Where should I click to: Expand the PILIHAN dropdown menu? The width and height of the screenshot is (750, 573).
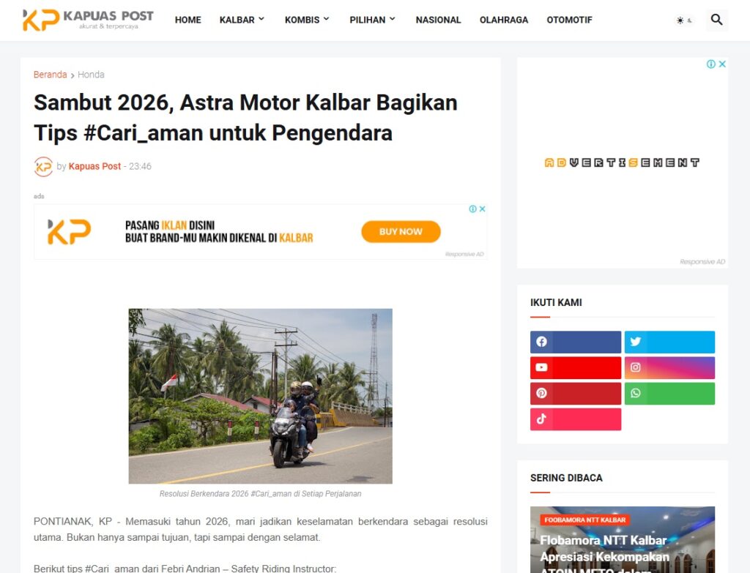point(372,20)
